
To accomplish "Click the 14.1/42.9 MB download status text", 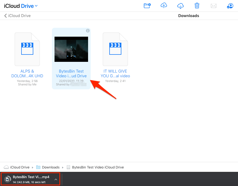I will (29, 182).
